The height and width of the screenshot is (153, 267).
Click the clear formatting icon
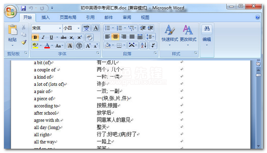pyautogui.click(x=89, y=37)
